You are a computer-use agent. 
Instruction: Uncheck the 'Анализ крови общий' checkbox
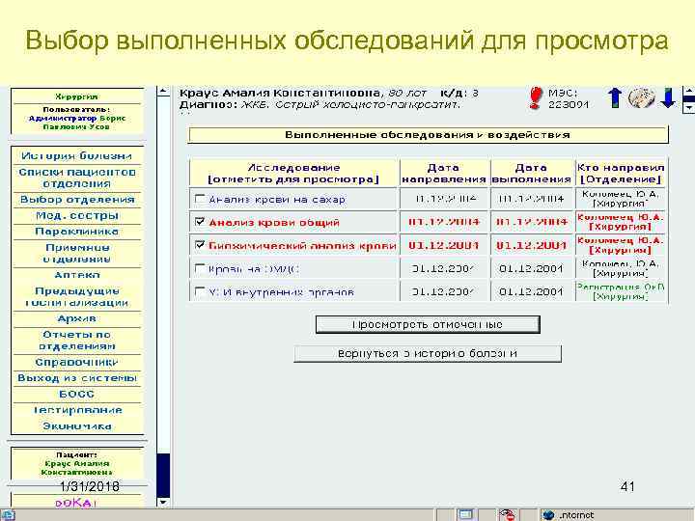pos(200,222)
